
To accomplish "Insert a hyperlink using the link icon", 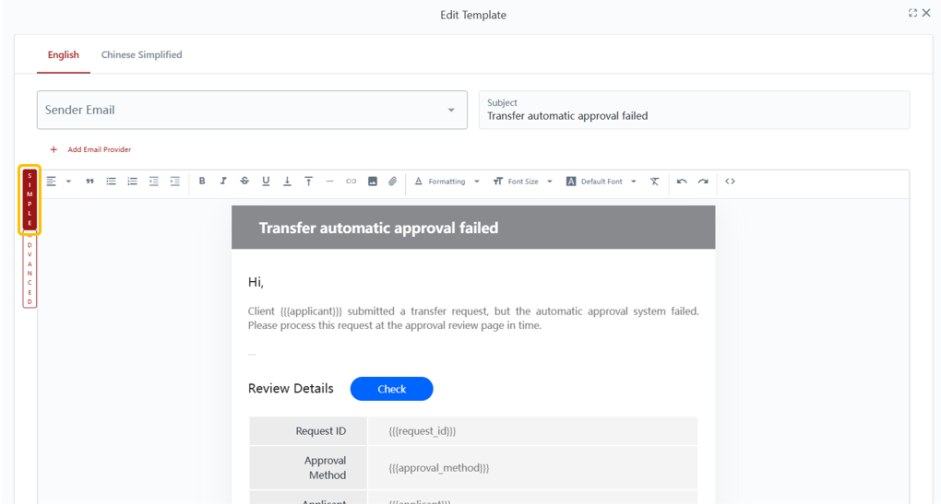I will point(351,182).
